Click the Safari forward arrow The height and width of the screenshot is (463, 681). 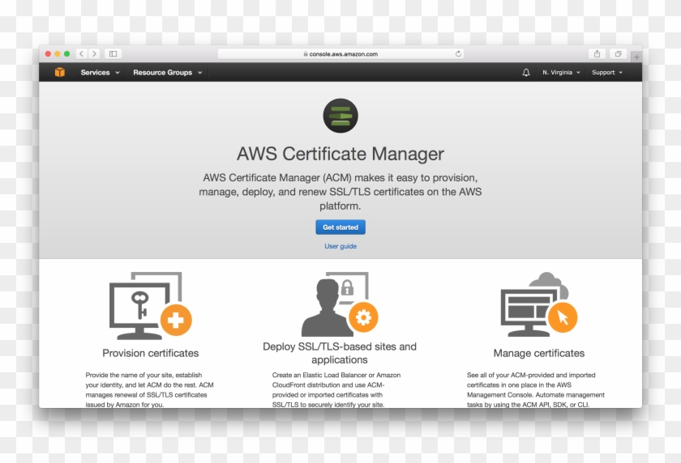94,53
